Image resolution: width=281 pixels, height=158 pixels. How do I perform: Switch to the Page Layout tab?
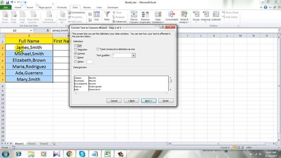click(45, 7)
